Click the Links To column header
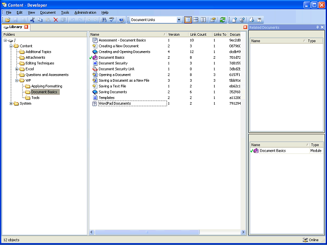The height and width of the screenshot is (245, 327). pos(220,35)
